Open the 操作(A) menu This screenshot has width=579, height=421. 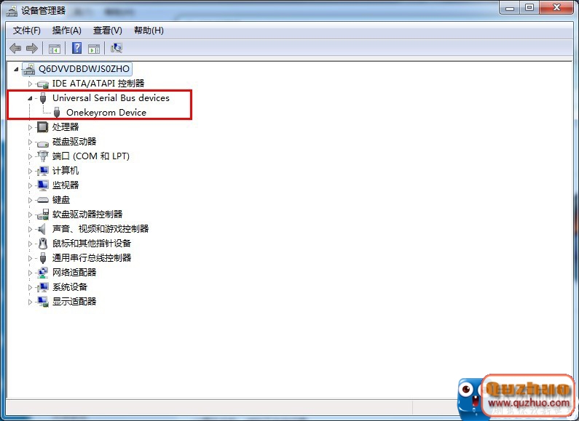pos(67,31)
